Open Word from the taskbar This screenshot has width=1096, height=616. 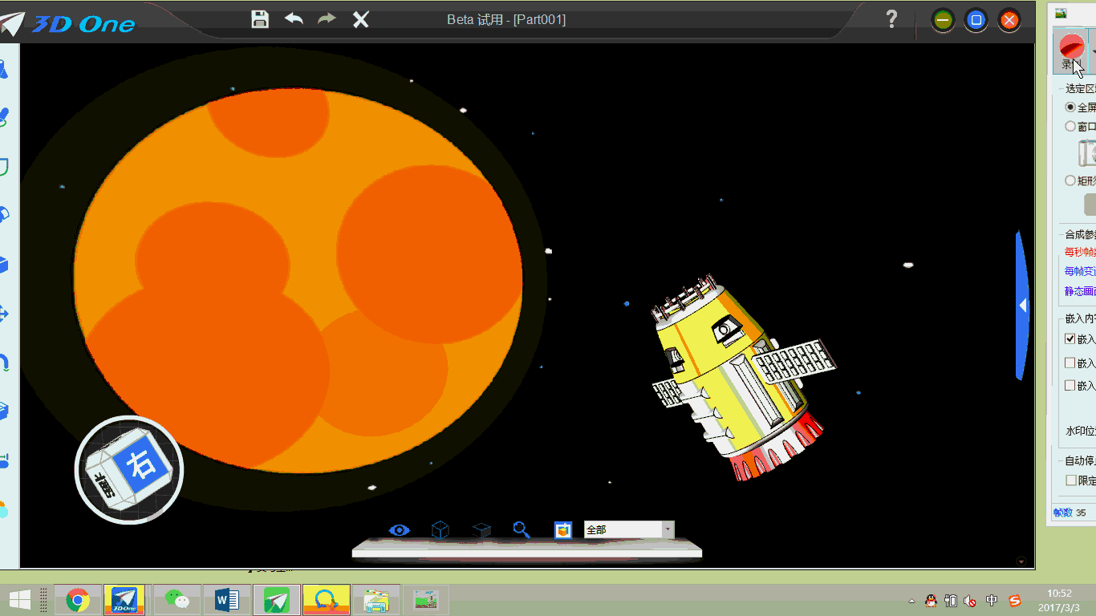click(x=227, y=600)
